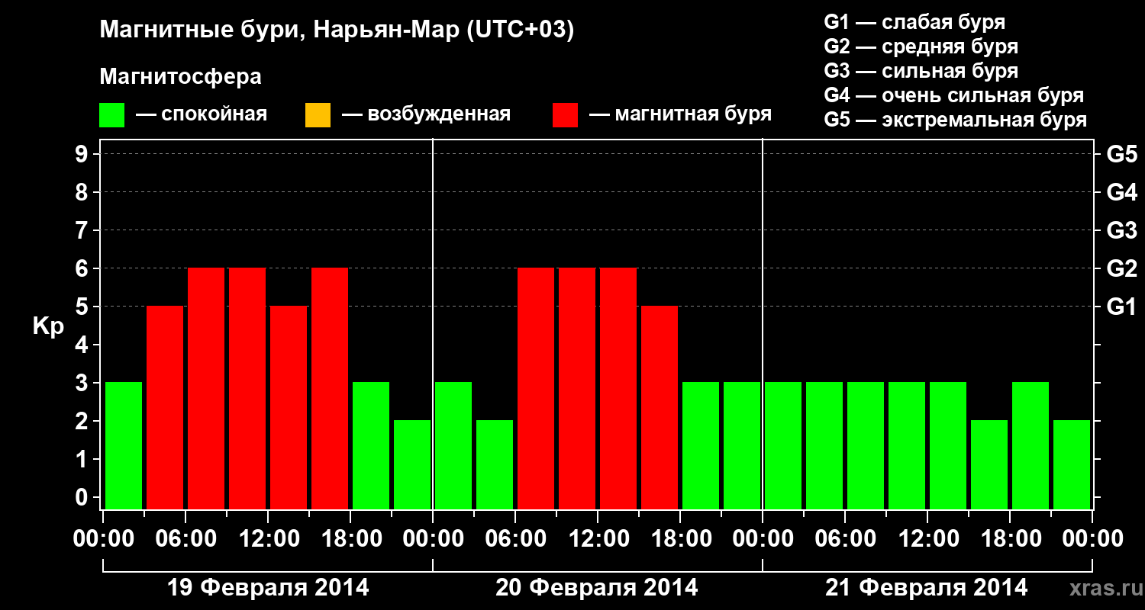Click the 19 Февраля 09:00–12:00 red bar
Image resolution: width=1145 pixels, height=610 pixels.
(247, 388)
